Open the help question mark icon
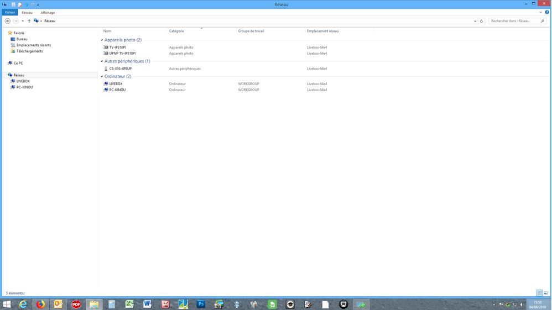552x310 pixels. coord(547,12)
